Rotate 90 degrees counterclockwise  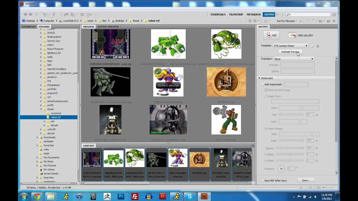pyautogui.click(x=308, y=21)
